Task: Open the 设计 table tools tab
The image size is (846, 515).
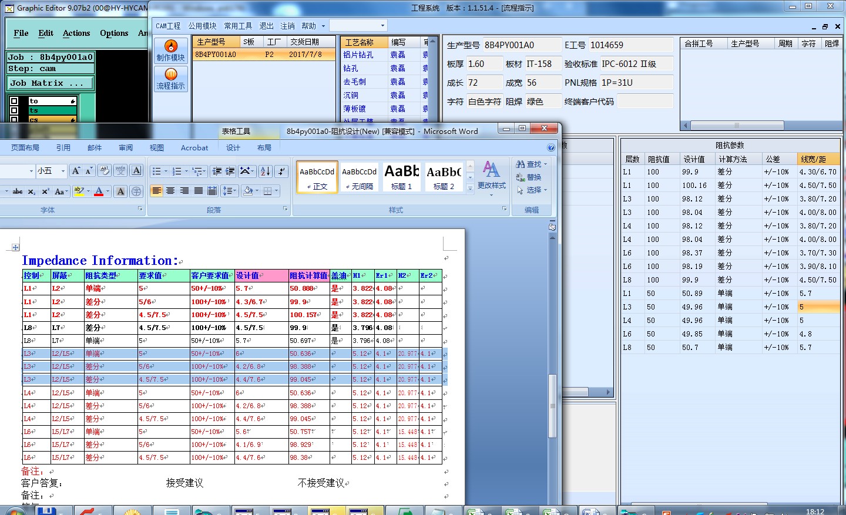Action: (x=233, y=148)
